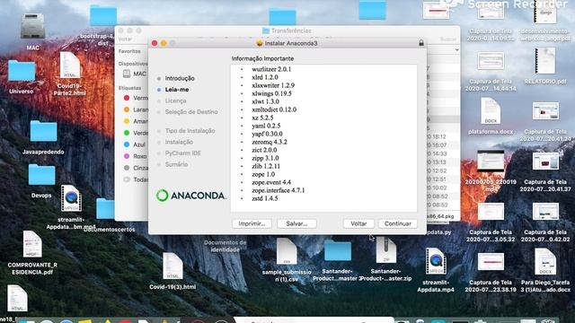Click the Informação Importante heading
The height and width of the screenshot is (323, 575).
coord(262,58)
